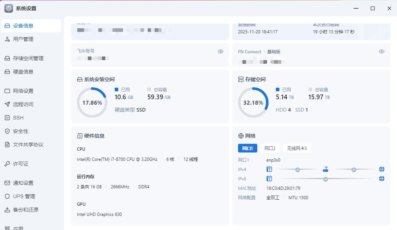Viewport: 397px width, 230px height.
Task: Open the 无线网卡3 tab
Action: (297, 148)
